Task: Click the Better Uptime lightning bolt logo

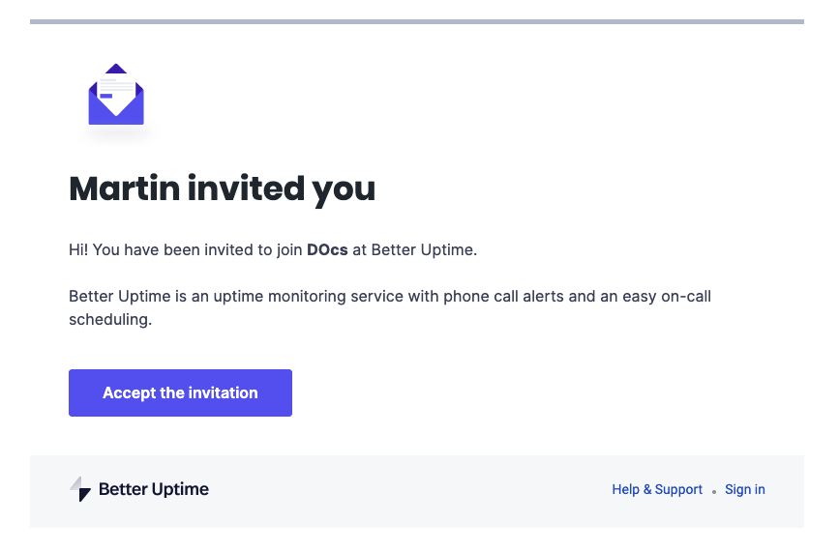Action: pyautogui.click(x=80, y=489)
